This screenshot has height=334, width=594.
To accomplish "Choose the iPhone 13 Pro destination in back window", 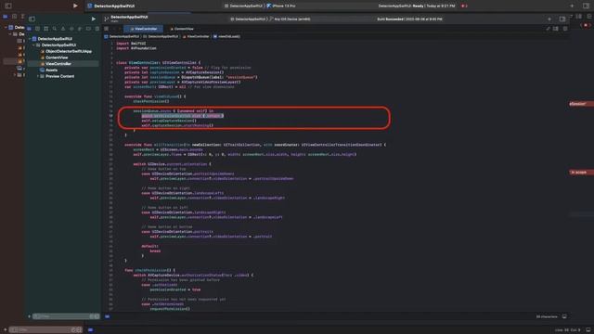I will pyautogui.click(x=281, y=6).
